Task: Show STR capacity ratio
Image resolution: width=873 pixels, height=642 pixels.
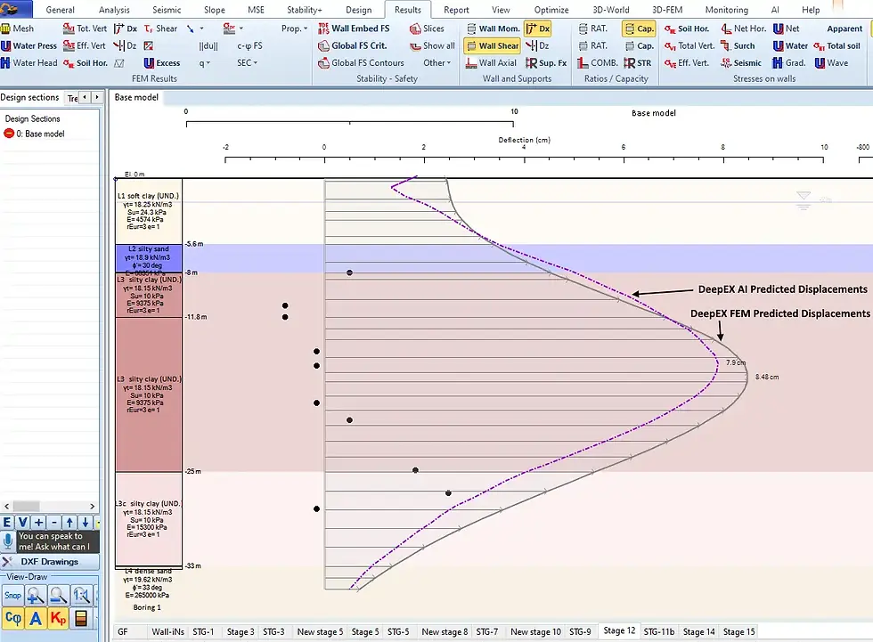Action: [638, 63]
